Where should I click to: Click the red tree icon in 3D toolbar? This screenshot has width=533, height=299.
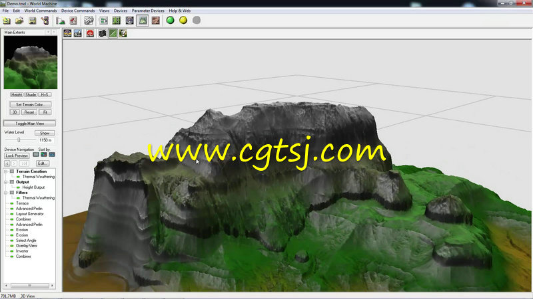click(90, 33)
